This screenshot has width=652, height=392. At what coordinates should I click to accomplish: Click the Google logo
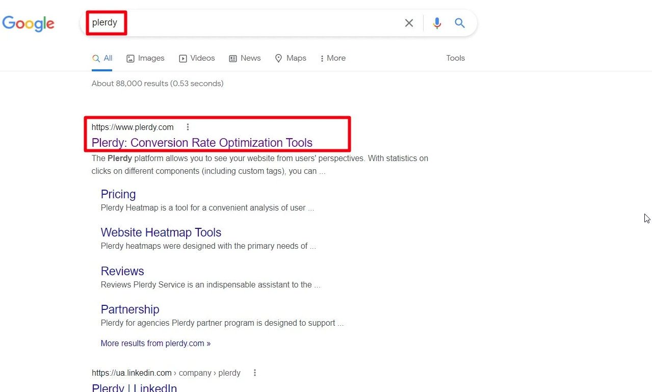(29, 23)
